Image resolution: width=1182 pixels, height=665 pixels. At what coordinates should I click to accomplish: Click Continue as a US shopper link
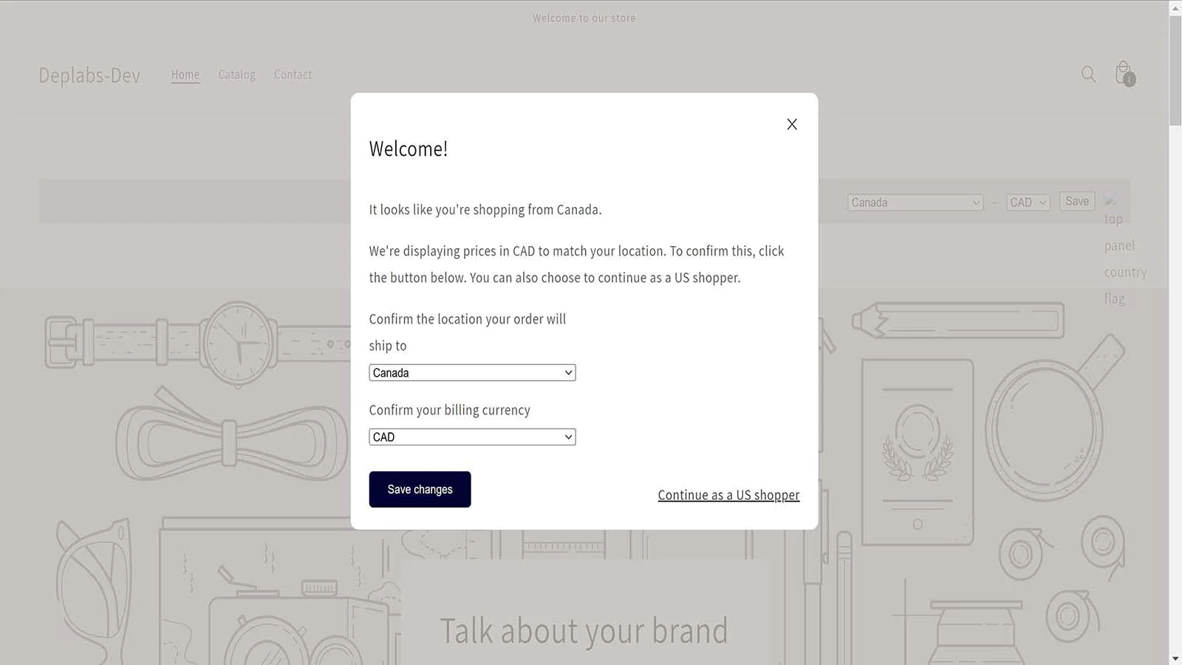point(728,495)
